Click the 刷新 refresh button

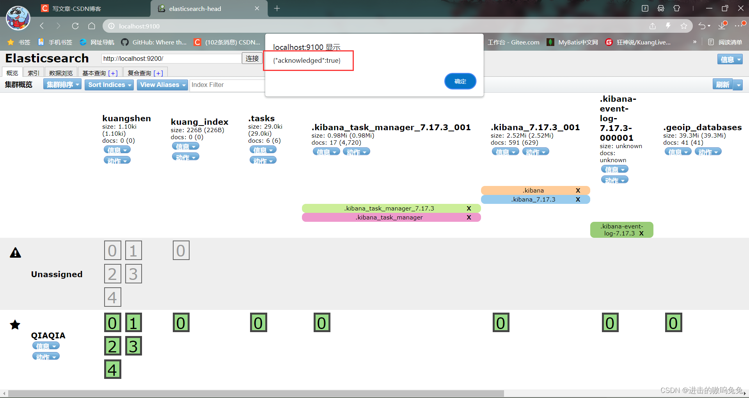[x=722, y=85]
